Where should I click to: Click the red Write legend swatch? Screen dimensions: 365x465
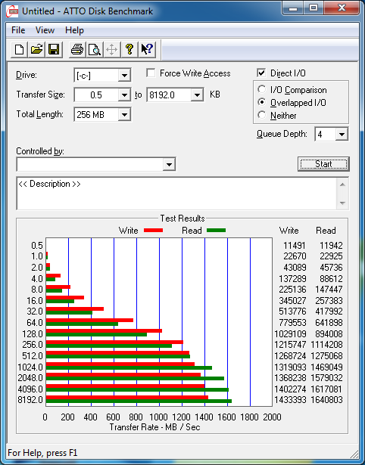pos(153,231)
